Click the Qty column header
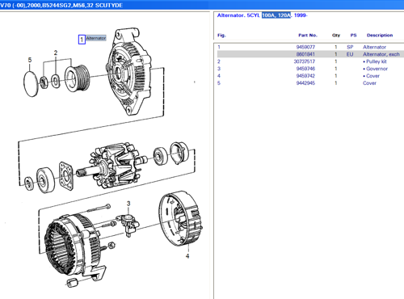The width and height of the screenshot is (404, 299). point(336,36)
